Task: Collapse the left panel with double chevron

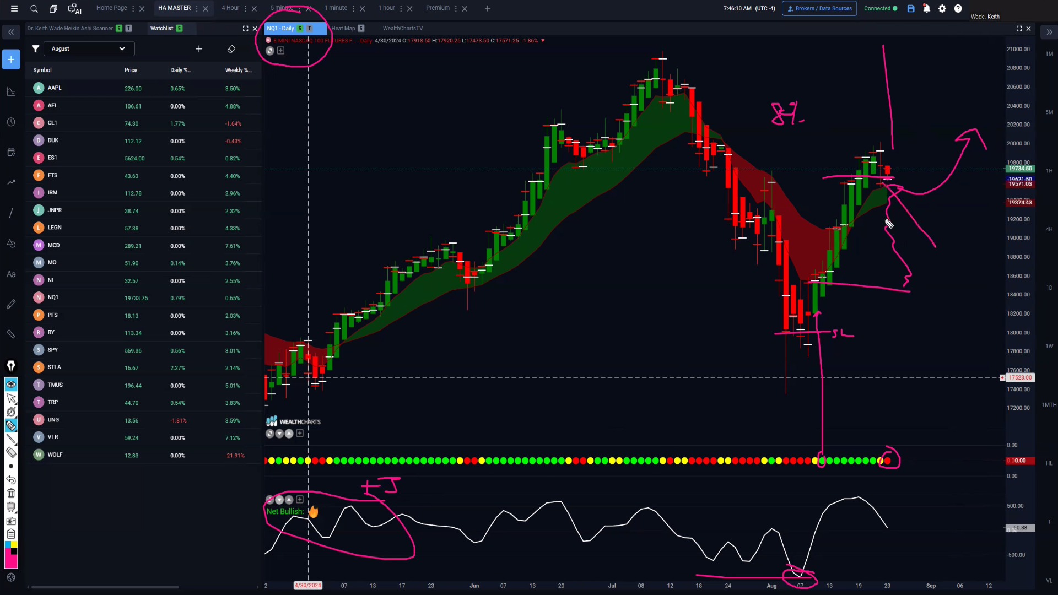Action: pyautogui.click(x=11, y=33)
